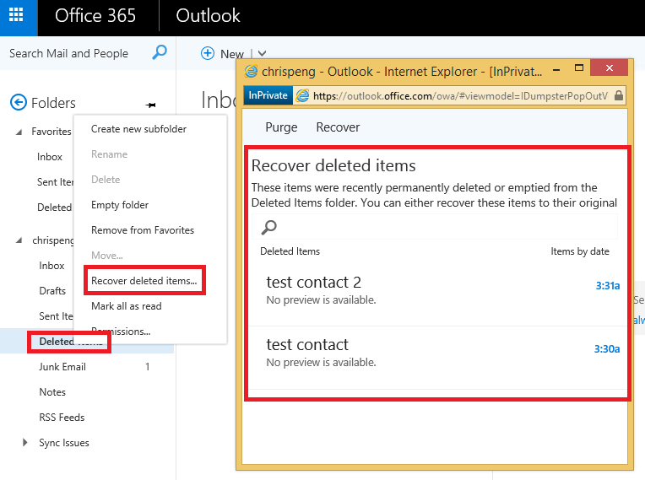This screenshot has width=645, height=480.
Task: Open the Items by date sort option
Action: coord(580,251)
